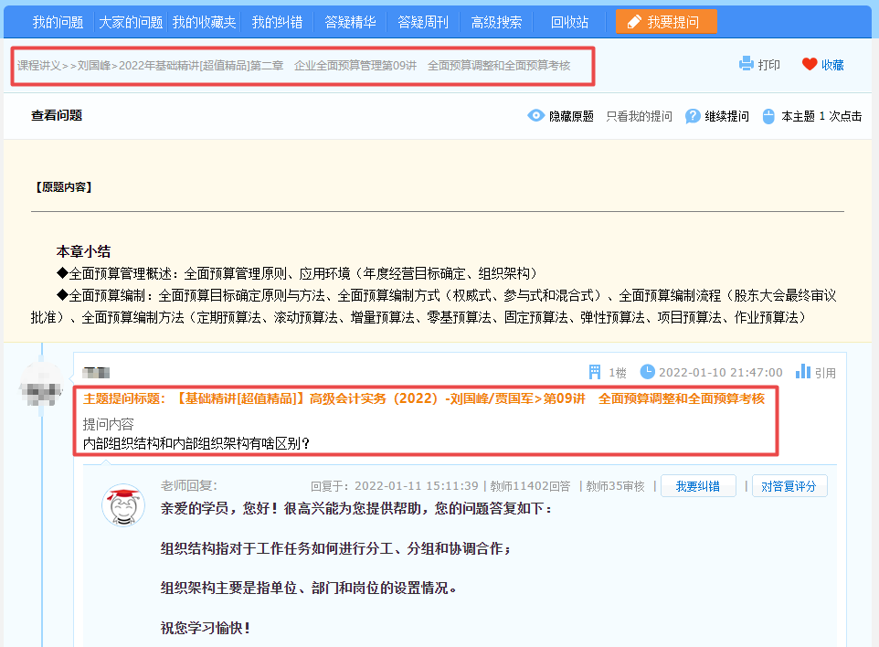Click the mouse icon near 本主题 click count
879x647 pixels.
click(x=768, y=117)
